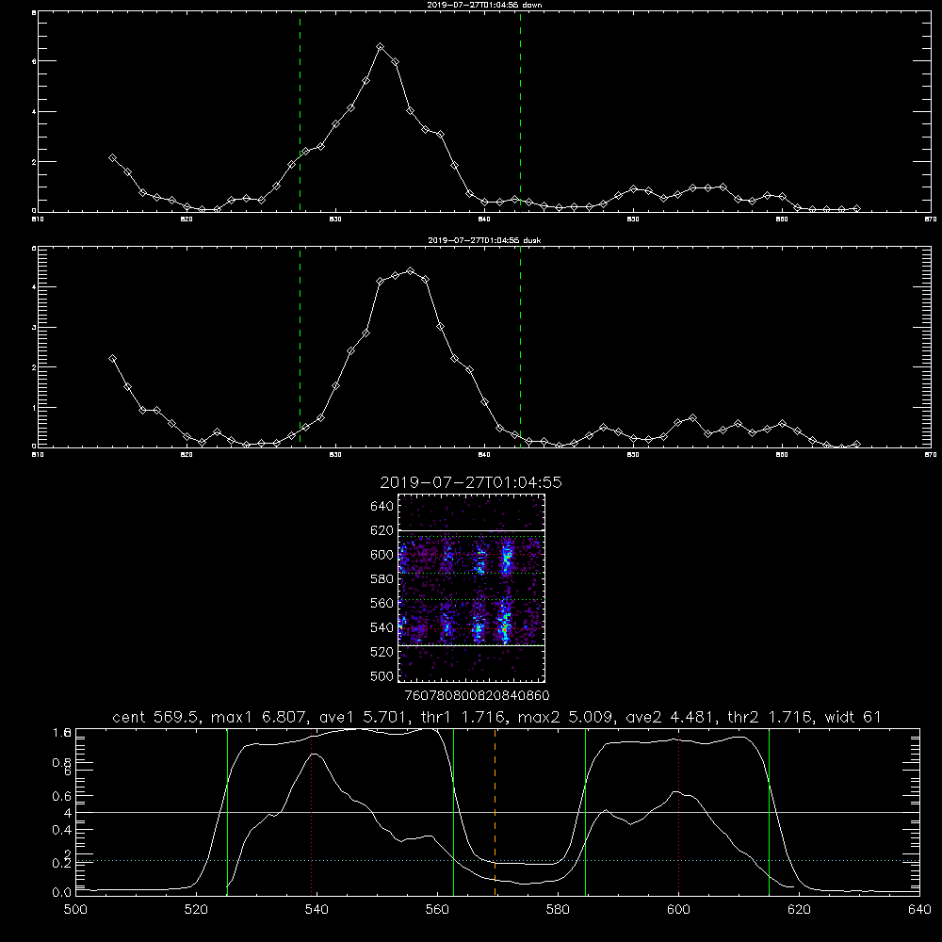Click x-axis label 640 on bottom plot
Viewport: 942px width, 942px height.
pyautogui.click(x=919, y=910)
